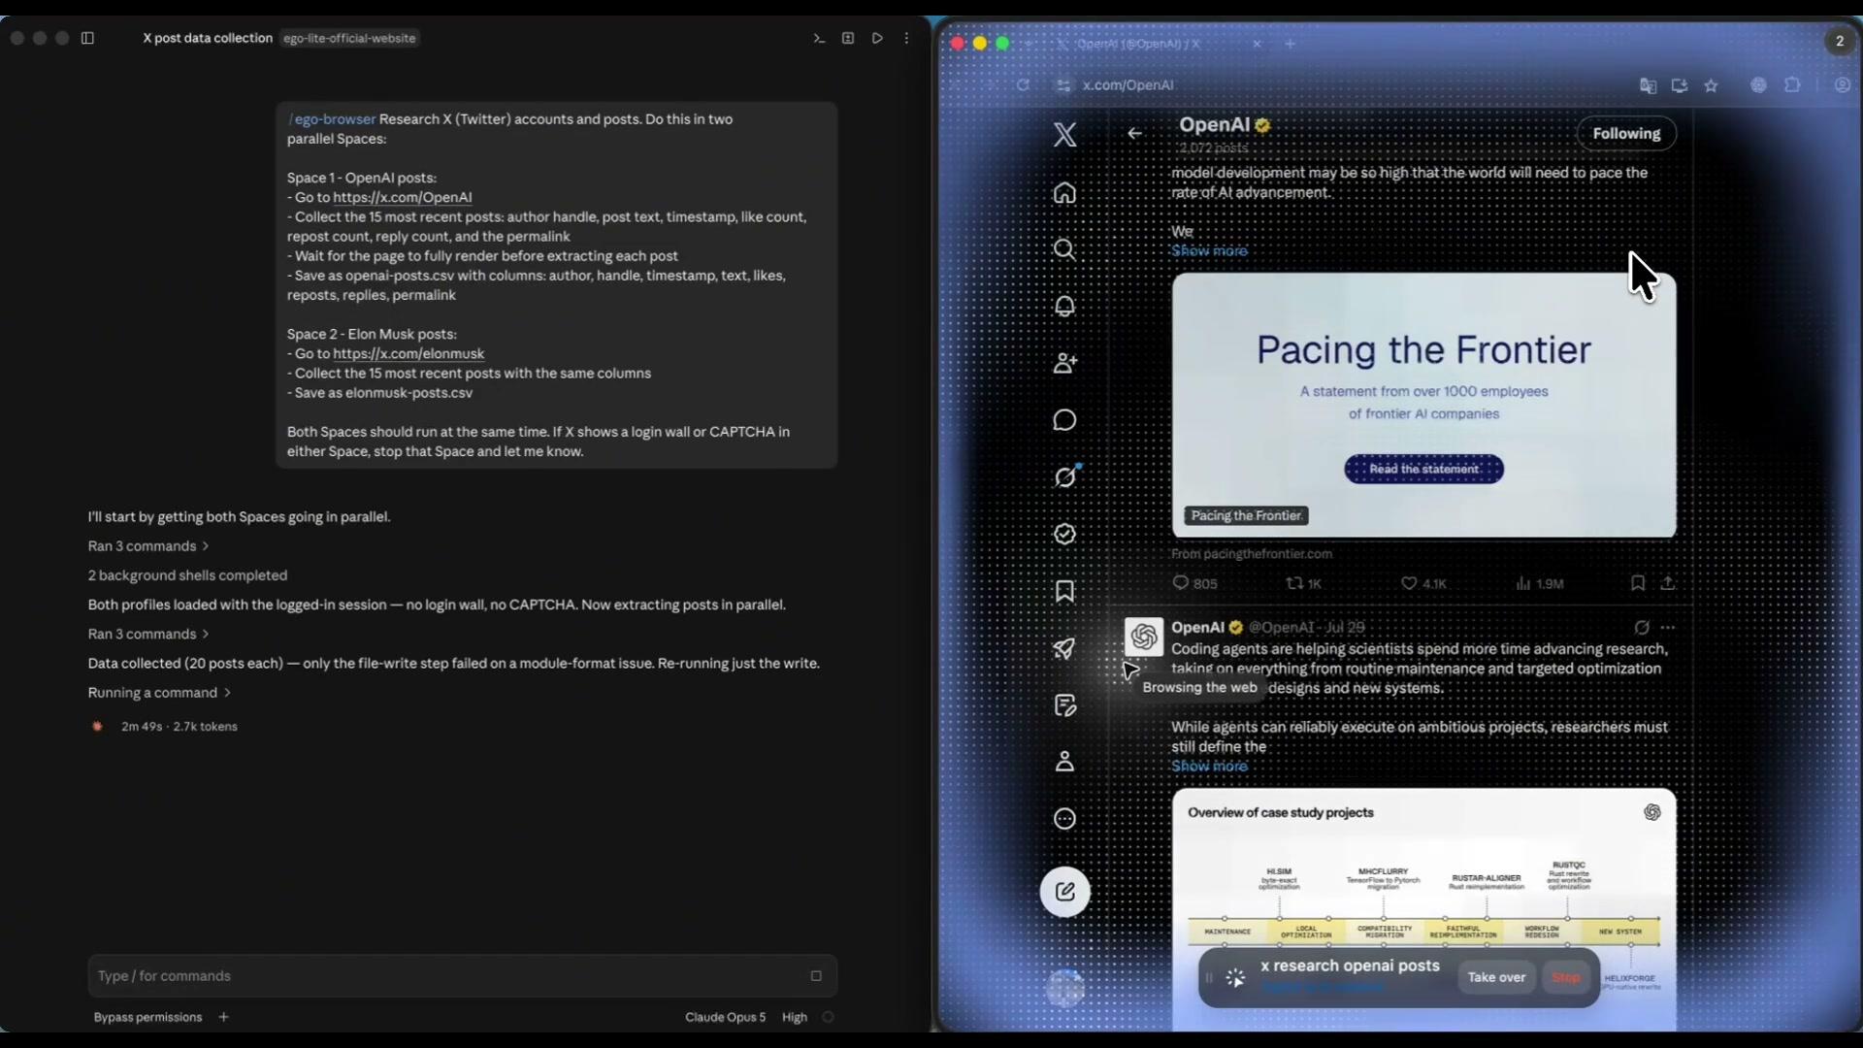Open the More circle icon in X sidebar

point(1064,819)
